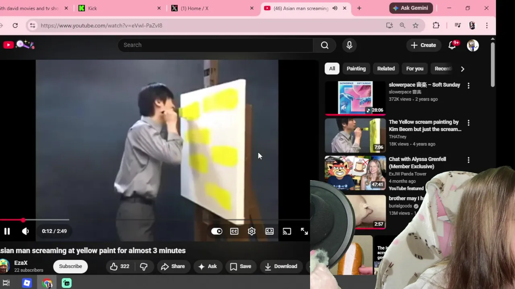Viewport: 515px width, 289px height.
Task: Open the THATney channel name
Action: [x=398, y=137]
